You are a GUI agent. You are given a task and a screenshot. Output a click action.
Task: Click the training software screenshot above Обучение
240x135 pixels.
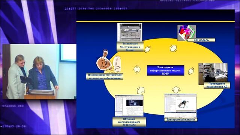click(x=129, y=106)
